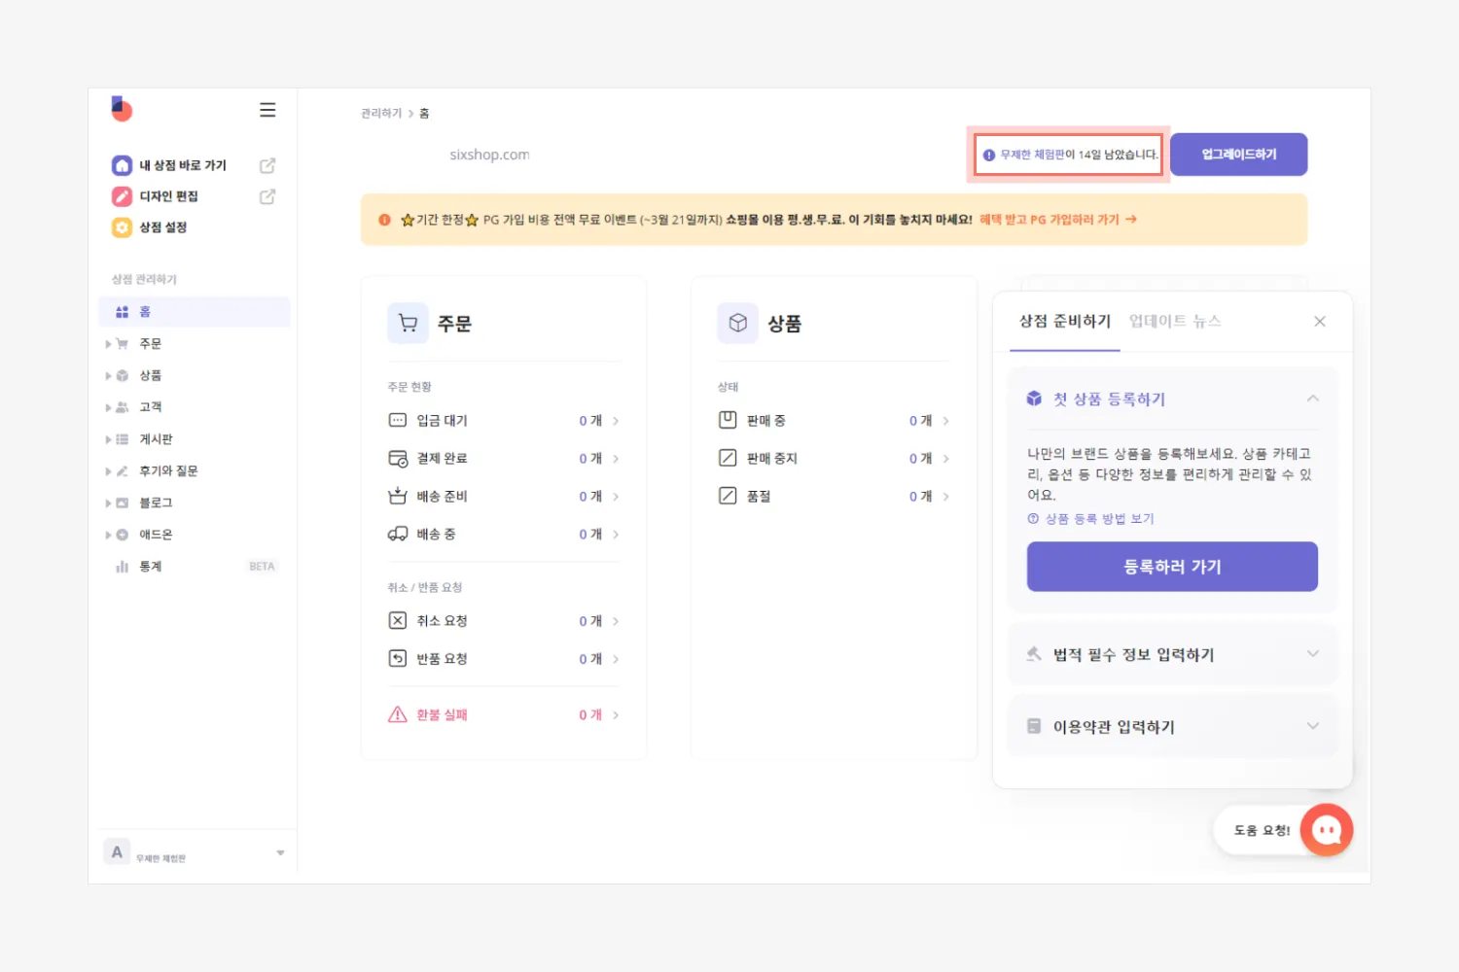Click the 등록하러 가기 button
1459x972 pixels.
1172,567
